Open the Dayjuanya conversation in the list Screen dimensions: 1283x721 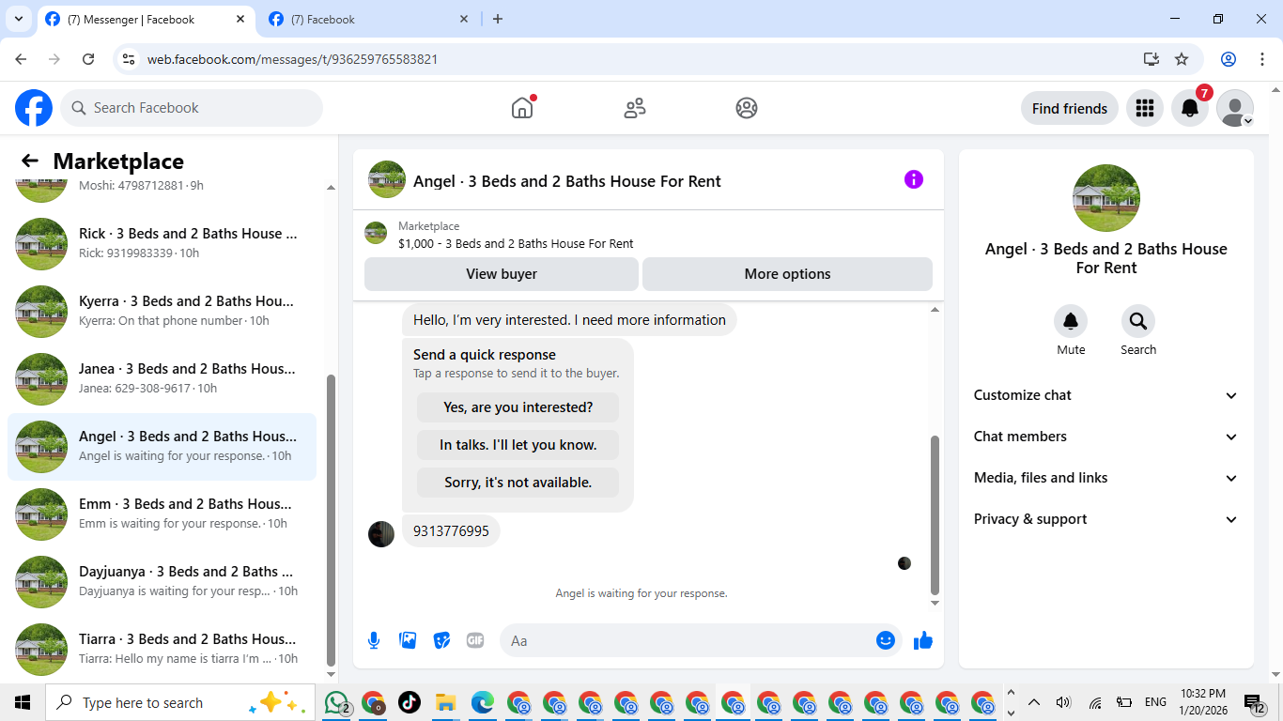162,582
